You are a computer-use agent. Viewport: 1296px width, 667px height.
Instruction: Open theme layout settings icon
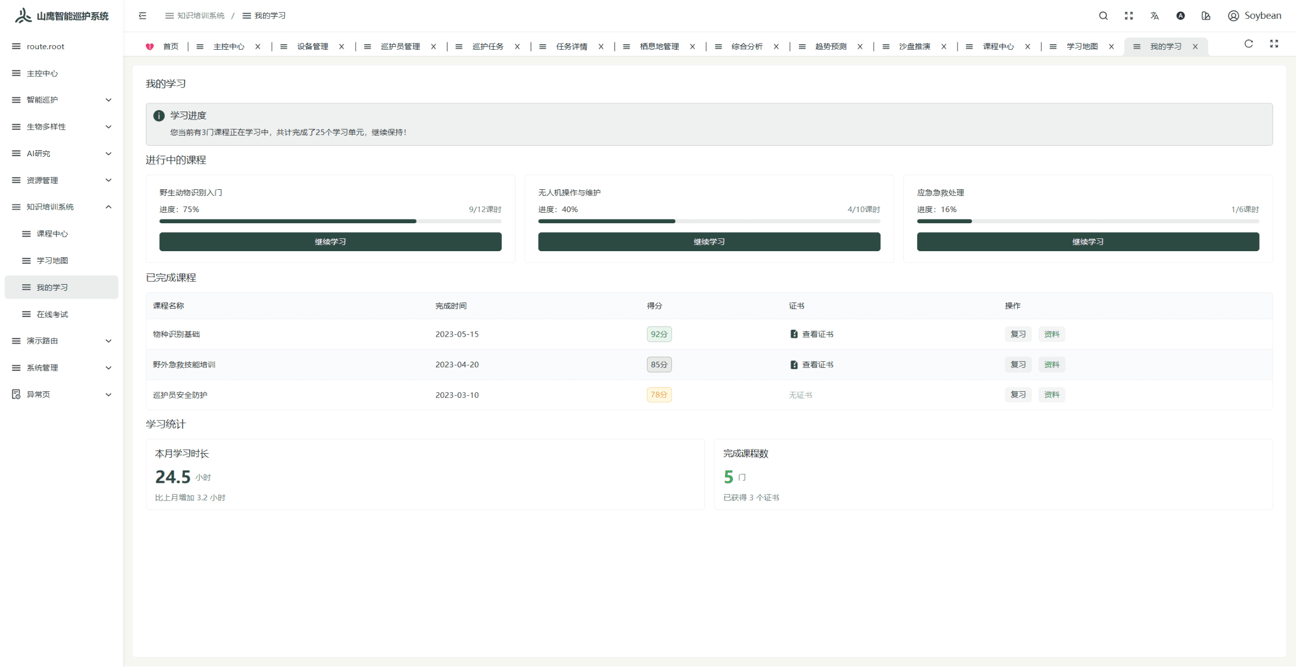pos(1206,16)
